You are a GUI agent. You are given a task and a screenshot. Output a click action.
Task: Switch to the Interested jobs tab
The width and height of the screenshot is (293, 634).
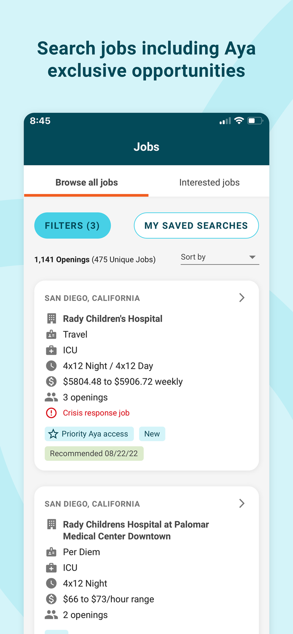point(209,182)
